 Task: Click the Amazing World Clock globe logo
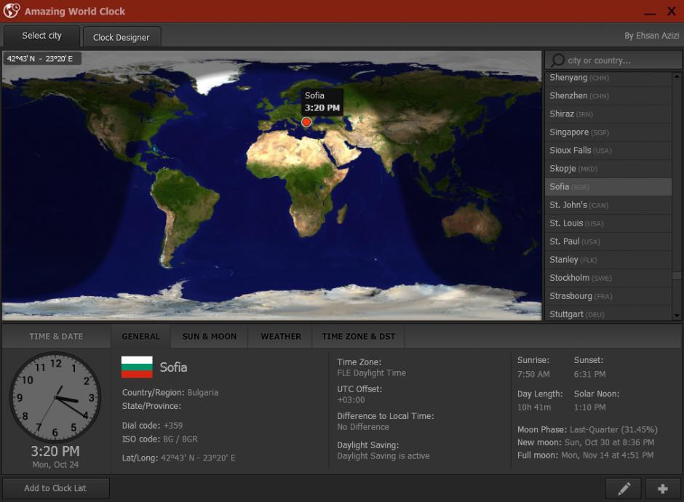[12, 10]
